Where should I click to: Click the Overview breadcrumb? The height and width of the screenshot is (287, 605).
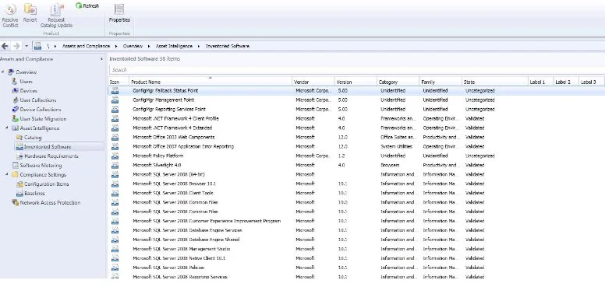click(133, 46)
